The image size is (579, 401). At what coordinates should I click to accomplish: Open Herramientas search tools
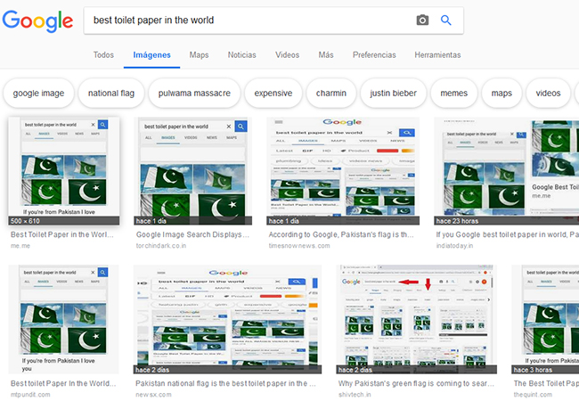(x=437, y=55)
